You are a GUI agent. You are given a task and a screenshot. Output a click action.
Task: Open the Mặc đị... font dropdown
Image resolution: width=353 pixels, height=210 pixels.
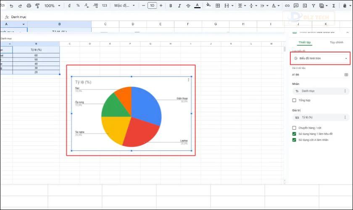pyautogui.click(x=124, y=5)
